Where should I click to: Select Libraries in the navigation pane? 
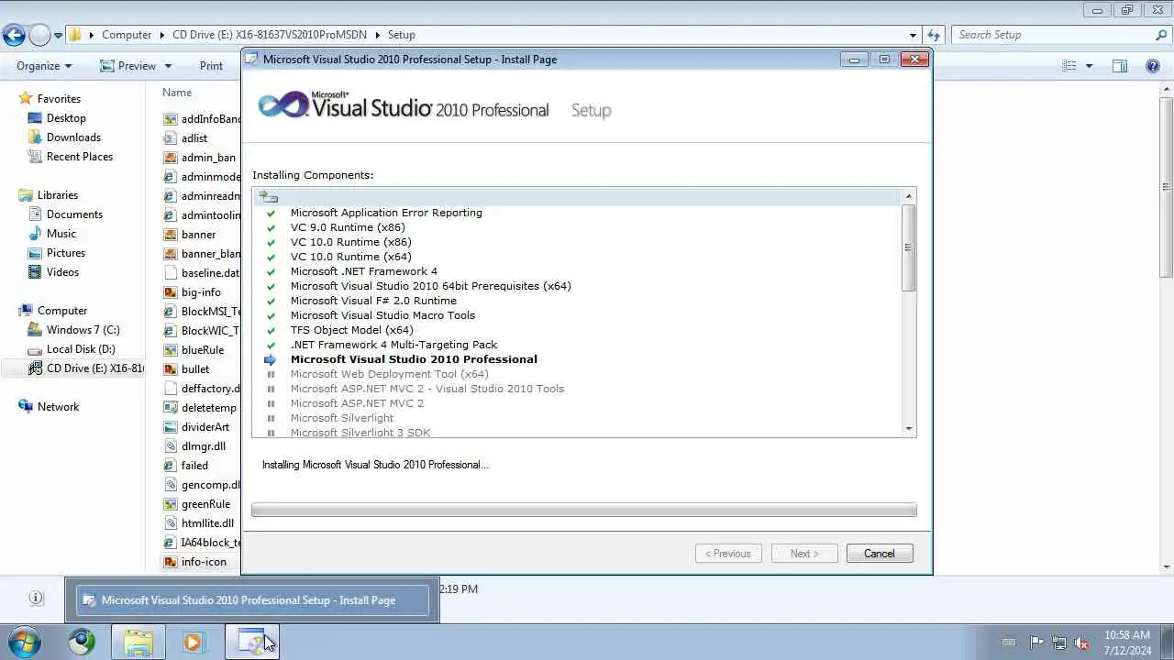[x=58, y=195]
